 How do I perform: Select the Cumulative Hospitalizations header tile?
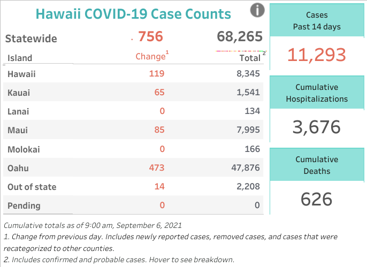point(317,93)
